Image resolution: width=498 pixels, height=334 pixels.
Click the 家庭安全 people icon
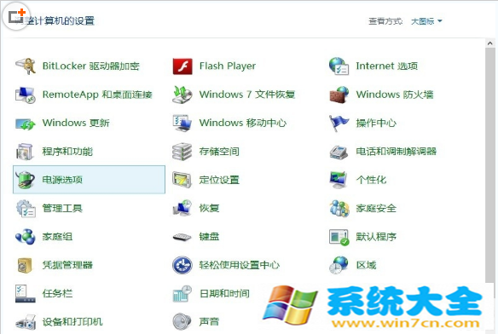[x=339, y=208]
